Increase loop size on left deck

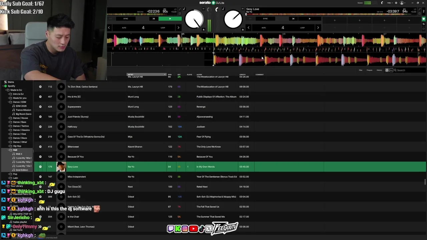178,28
